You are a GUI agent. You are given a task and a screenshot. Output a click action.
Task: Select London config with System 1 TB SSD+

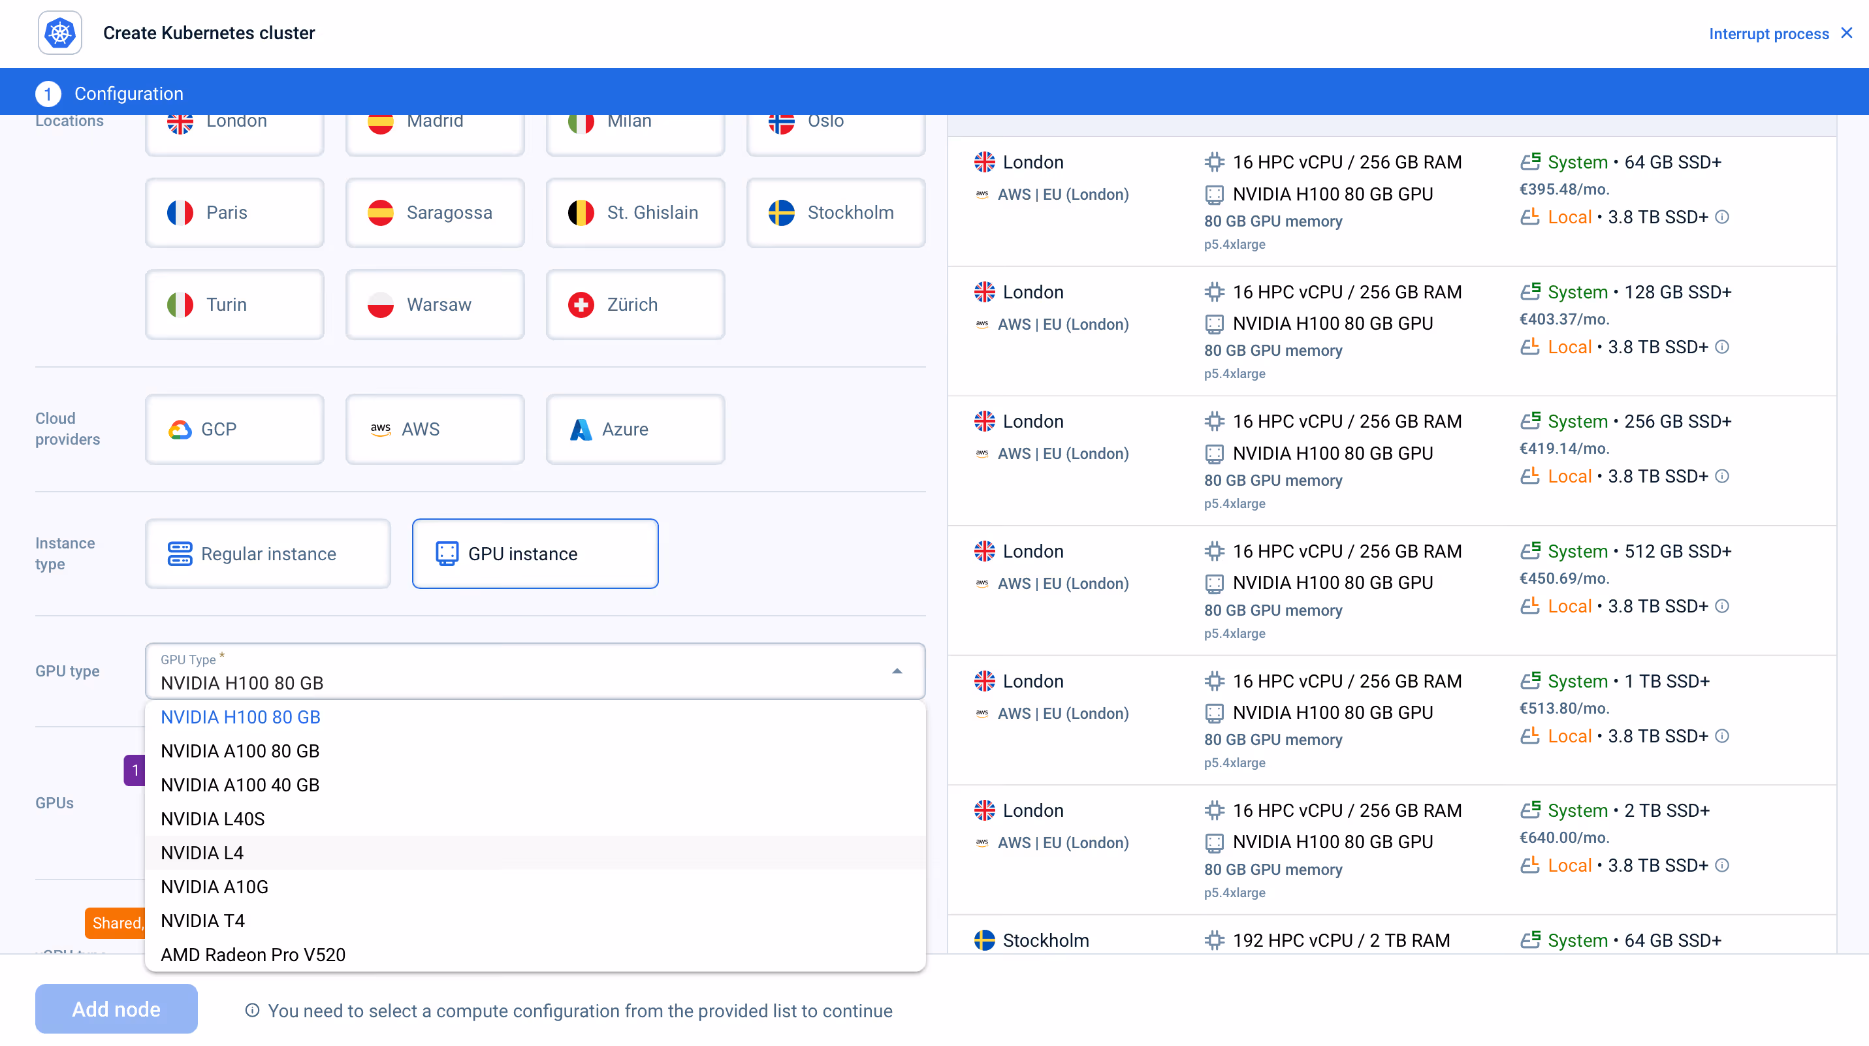coord(1392,721)
